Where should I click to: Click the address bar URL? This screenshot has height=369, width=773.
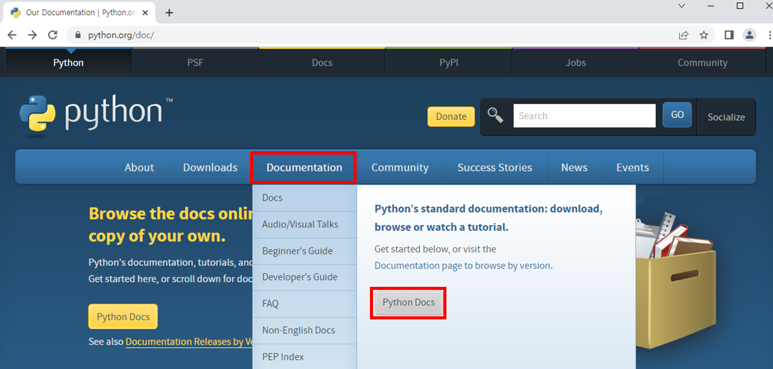click(121, 35)
